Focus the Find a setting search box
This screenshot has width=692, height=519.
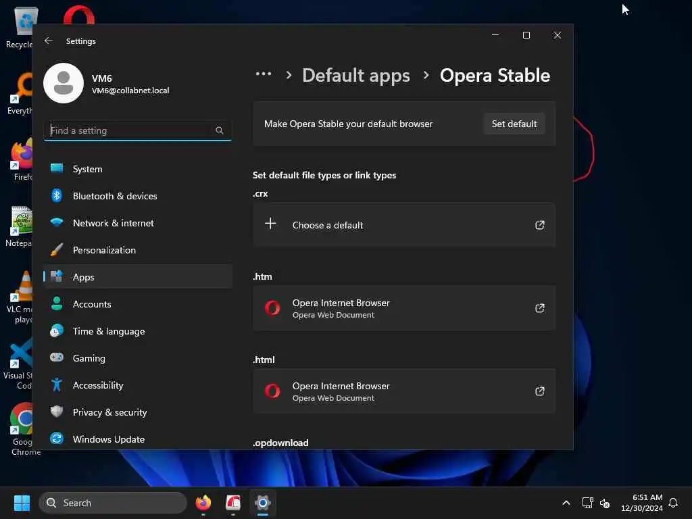click(138, 130)
